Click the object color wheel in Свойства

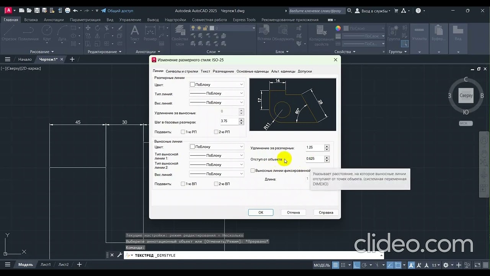tap(338, 28)
